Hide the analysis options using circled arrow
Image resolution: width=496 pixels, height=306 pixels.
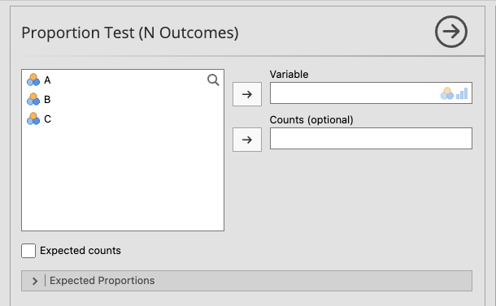pyautogui.click(x=450, y=32)
